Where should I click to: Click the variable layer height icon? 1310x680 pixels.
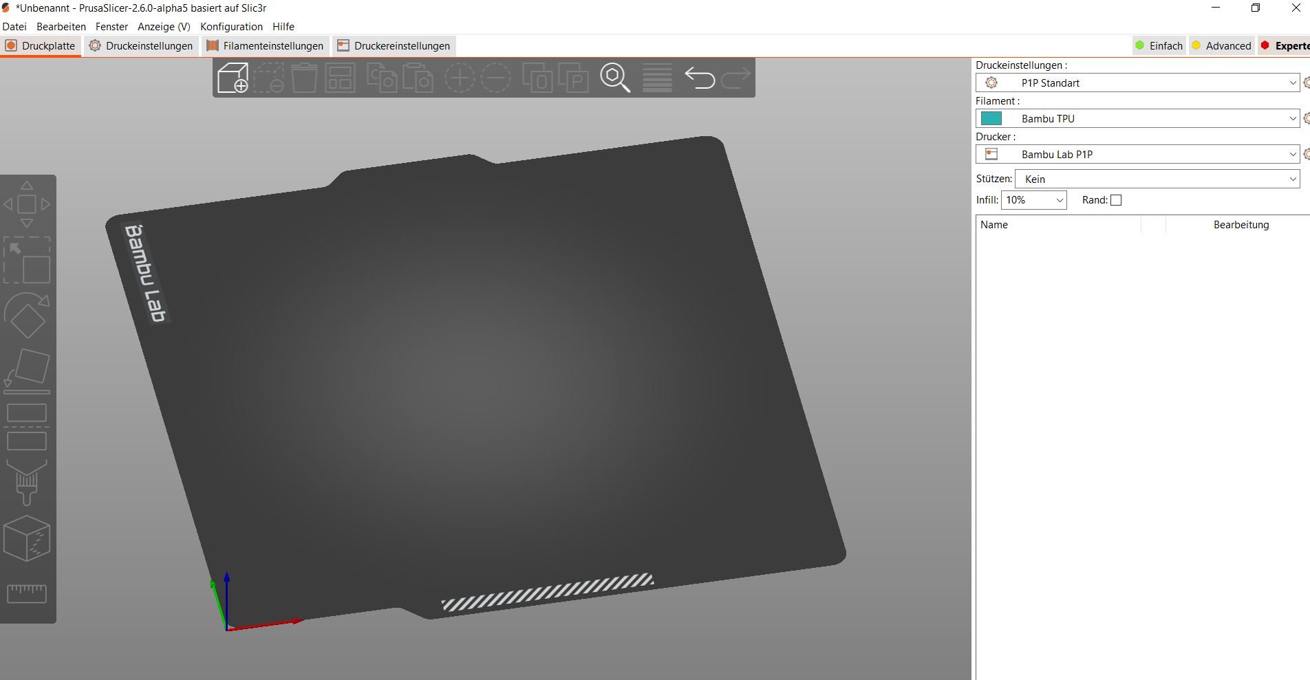coord(657,78)
